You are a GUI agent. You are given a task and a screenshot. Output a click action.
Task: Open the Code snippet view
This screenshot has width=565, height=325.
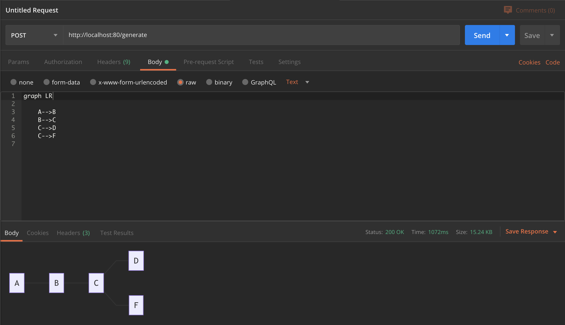tap(553, 62)
